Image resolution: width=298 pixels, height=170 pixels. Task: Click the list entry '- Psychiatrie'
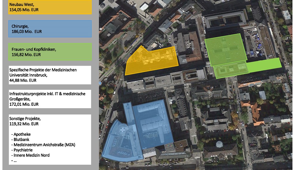22,150
